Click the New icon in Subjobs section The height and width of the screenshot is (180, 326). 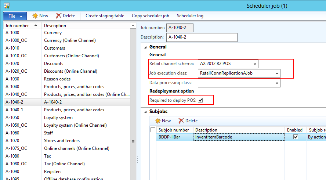point(158,120)
